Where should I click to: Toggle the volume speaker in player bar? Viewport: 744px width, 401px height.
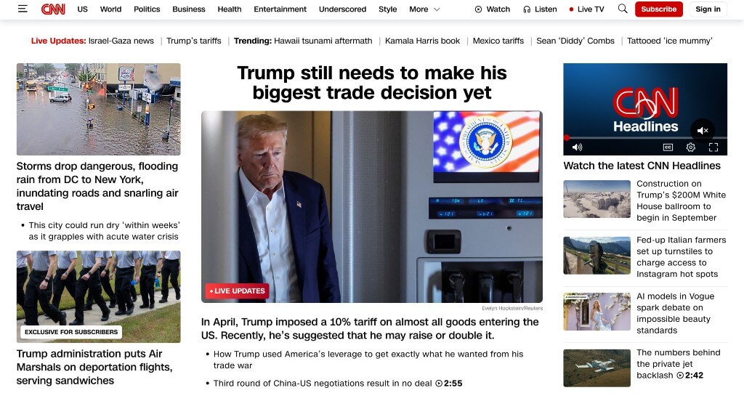tap(577, 147)
